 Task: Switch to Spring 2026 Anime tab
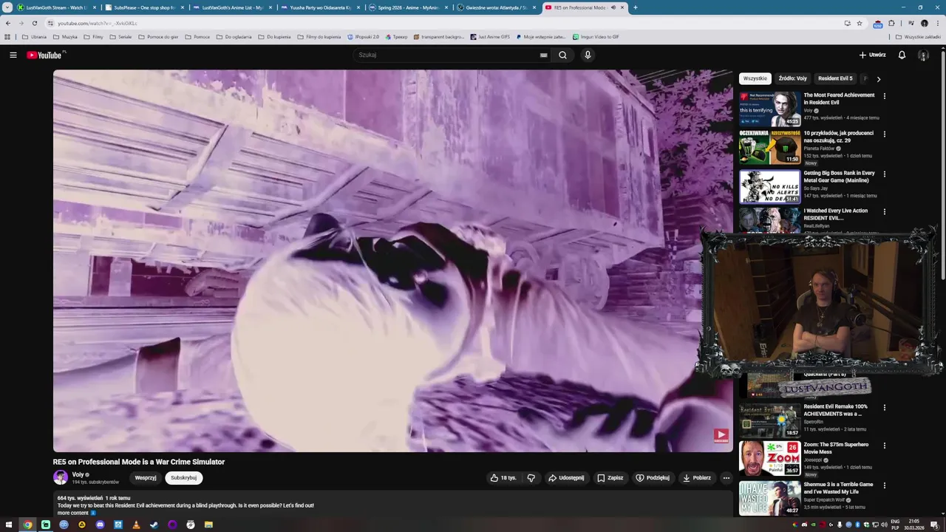point(408,7)
